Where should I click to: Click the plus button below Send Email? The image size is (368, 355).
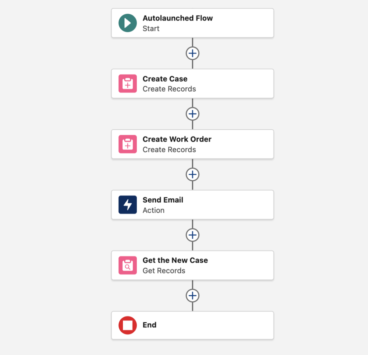[x=193, y=235]
